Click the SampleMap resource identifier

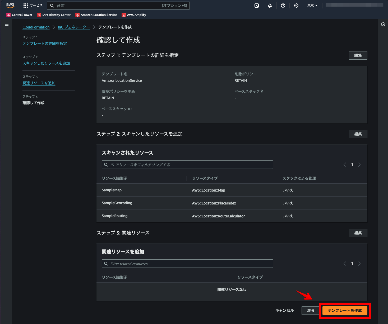(112, 190)
